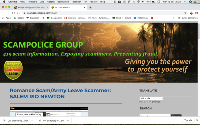Open the Appar apps grid bookmark
Image resolution: width=200 pixels, height=125 pixels.
click(7, 18)
